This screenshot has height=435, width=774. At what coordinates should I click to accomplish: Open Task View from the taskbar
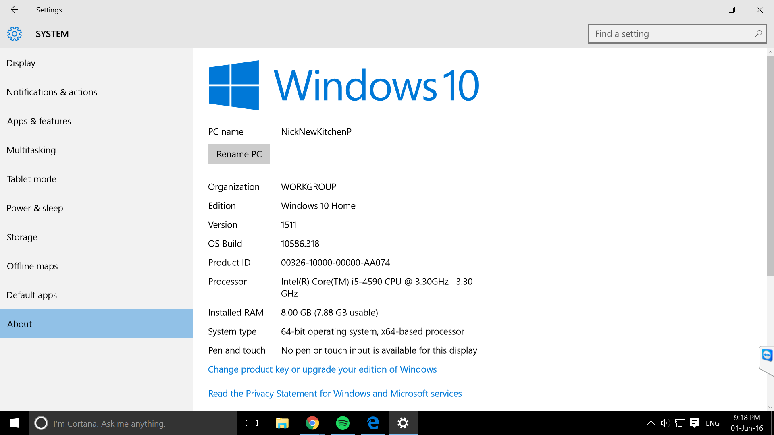tap(252, 423)
